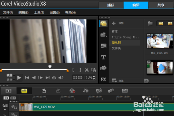
Task: Open the Edit (编辑) menu
Action: [23, 12]
